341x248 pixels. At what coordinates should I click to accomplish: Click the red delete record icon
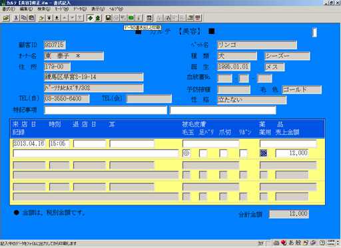click(198, 18)
